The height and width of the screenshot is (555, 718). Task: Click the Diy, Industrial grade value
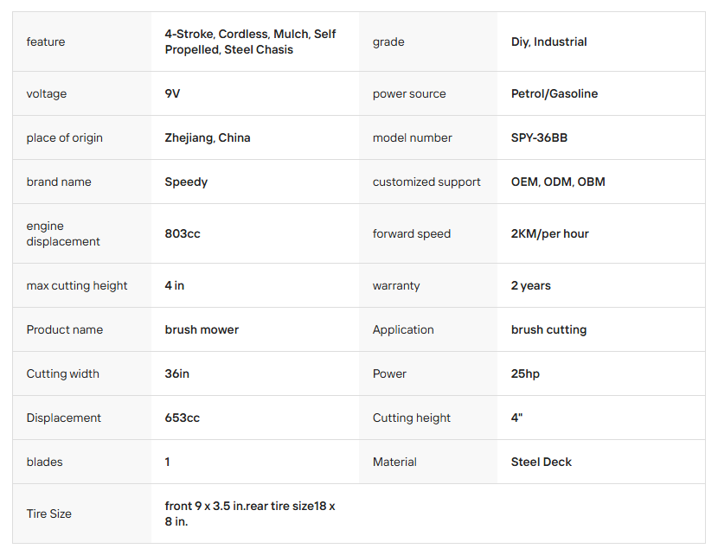click(x=548, y=41)
